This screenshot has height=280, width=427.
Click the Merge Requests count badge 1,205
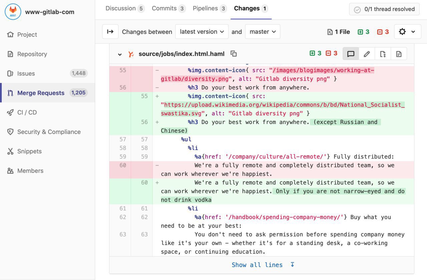(x=78, y=93)
